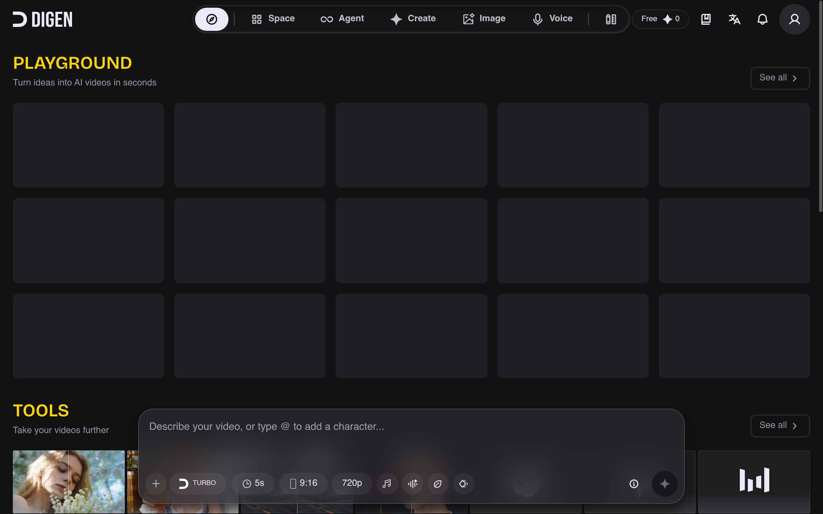Click the sparkle generate button
The height and width of the screenshot is (514, 823).
665,483
